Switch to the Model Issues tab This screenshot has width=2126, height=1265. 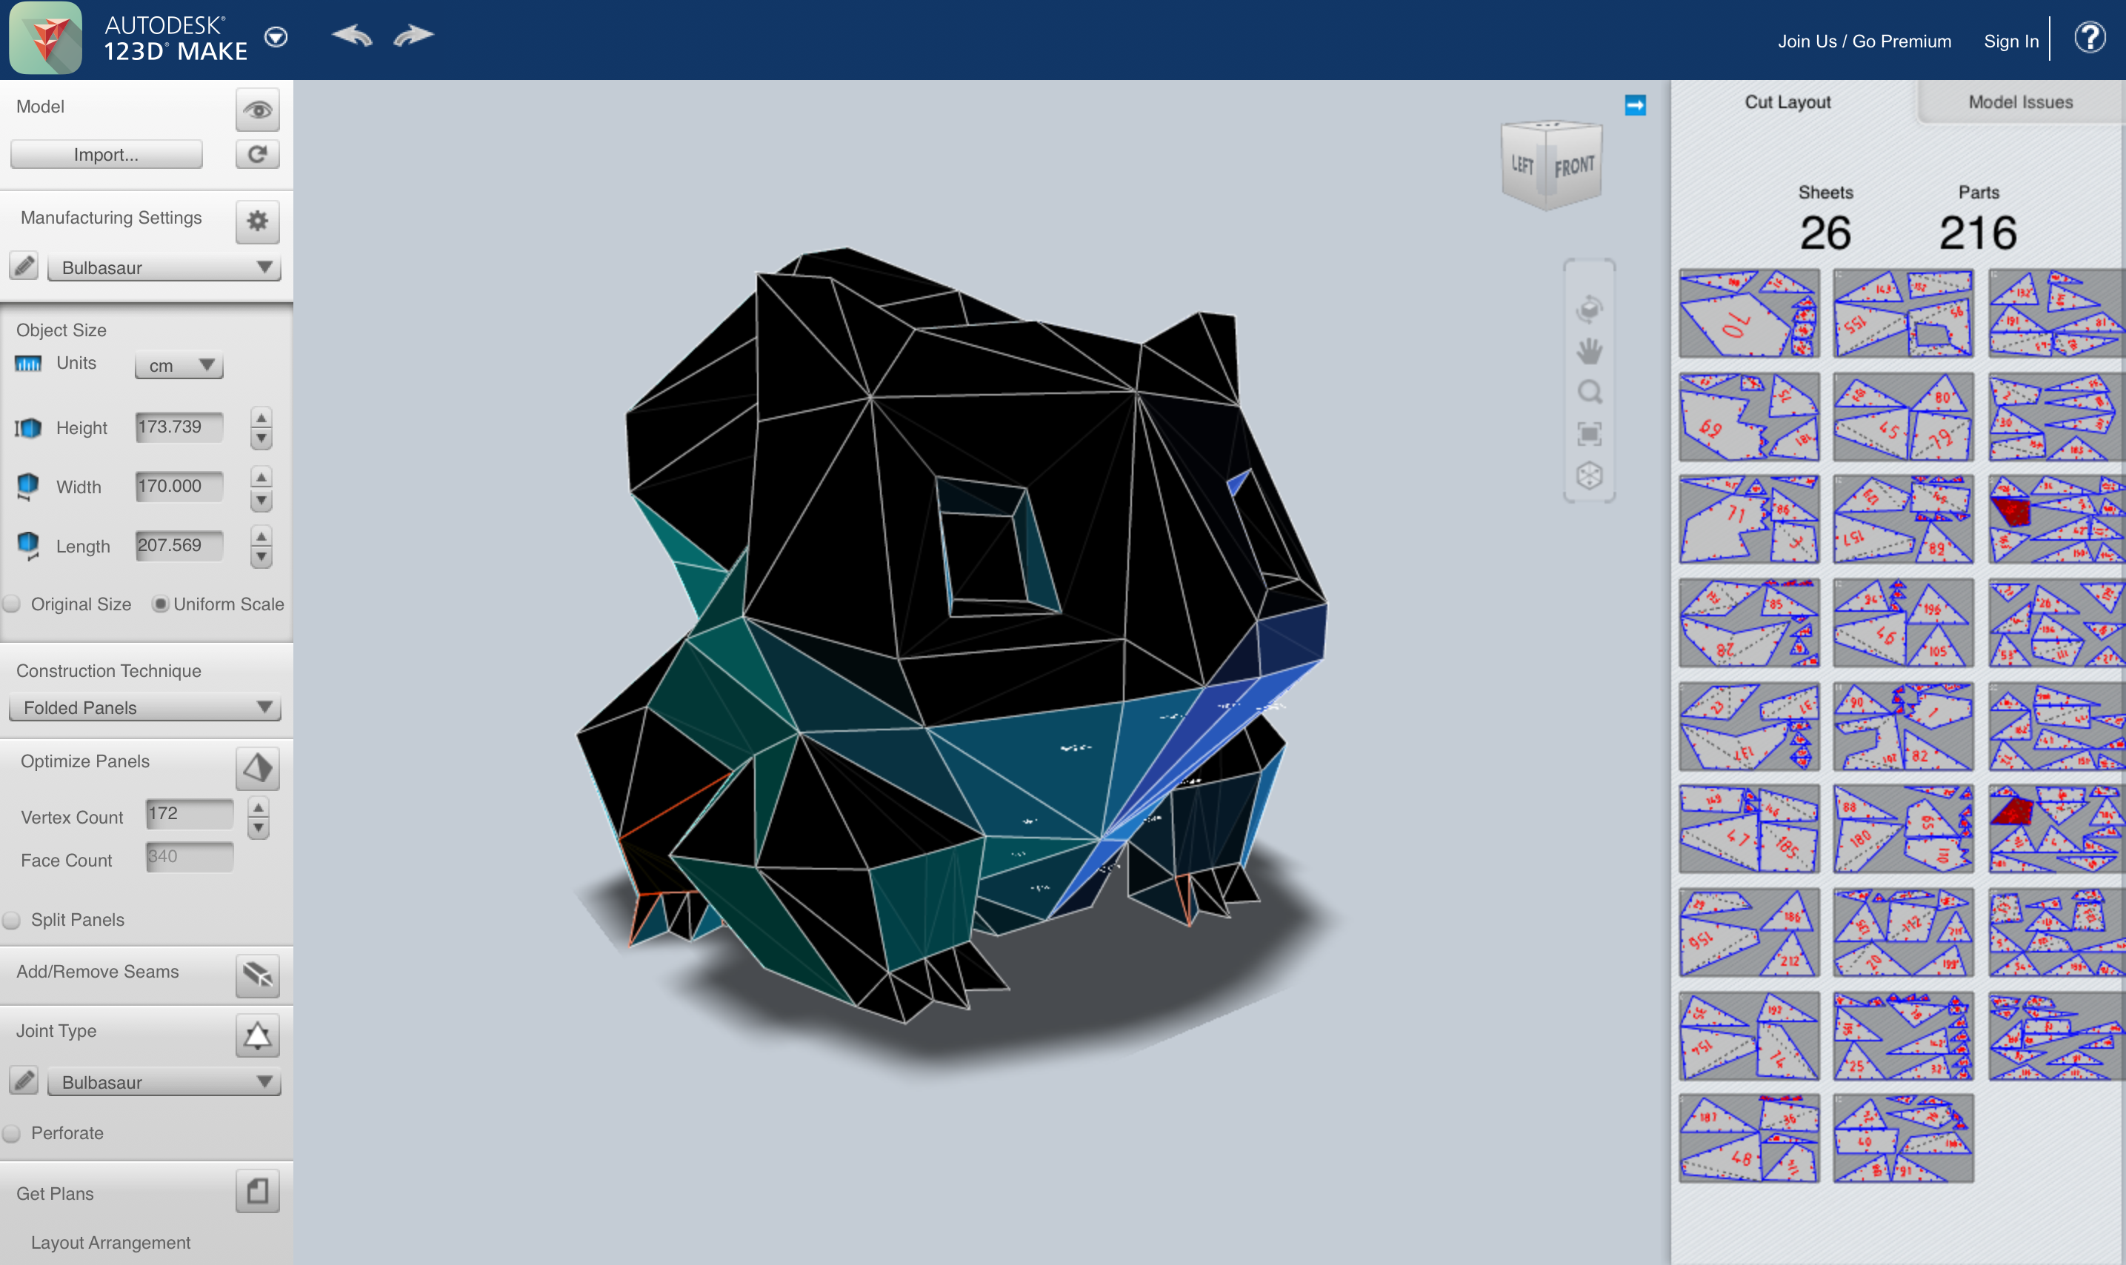click(2020, 102)
